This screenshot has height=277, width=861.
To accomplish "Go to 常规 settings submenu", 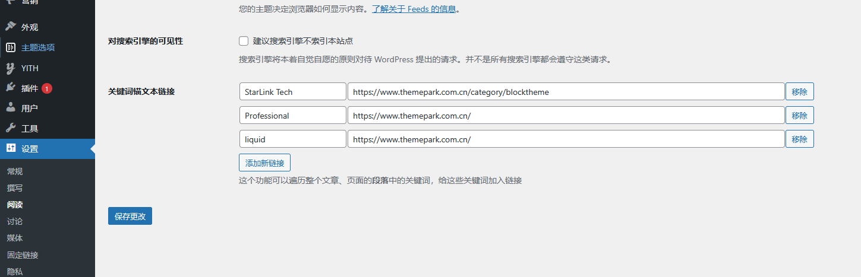I will [x=15, y=171].
